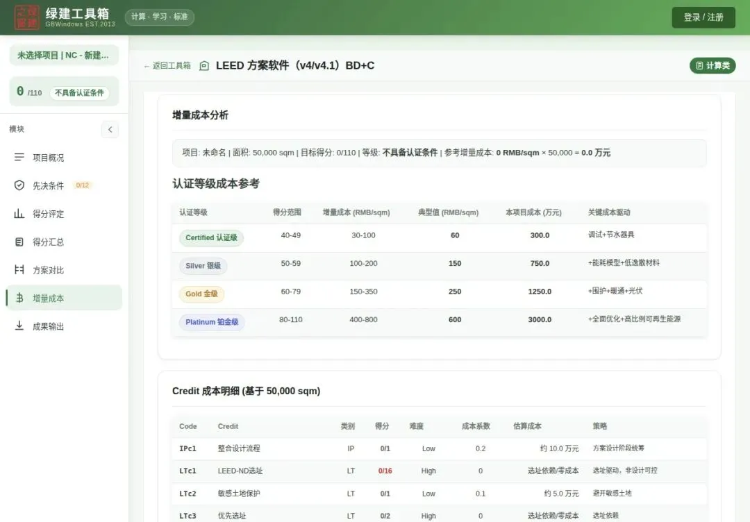Click the 敏感土地保护 credit name
The height and width of the screenshot is (522, 750).
(x=239, y=494)
